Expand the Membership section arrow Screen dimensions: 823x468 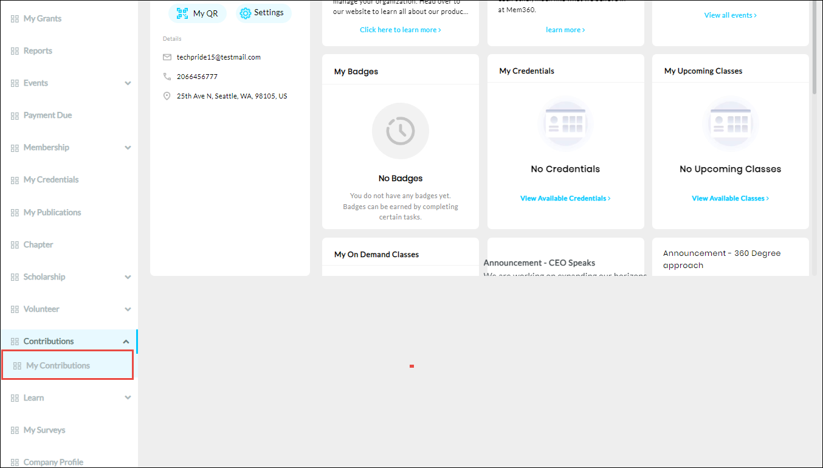[128, 148]
